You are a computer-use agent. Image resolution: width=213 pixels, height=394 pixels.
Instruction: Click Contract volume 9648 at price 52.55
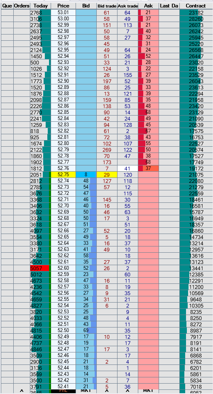coord(196,299)
